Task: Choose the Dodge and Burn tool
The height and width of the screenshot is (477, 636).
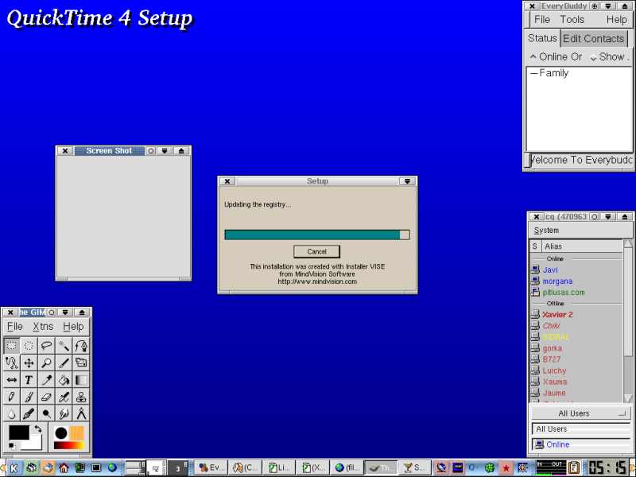Action: tap(46, 413)
